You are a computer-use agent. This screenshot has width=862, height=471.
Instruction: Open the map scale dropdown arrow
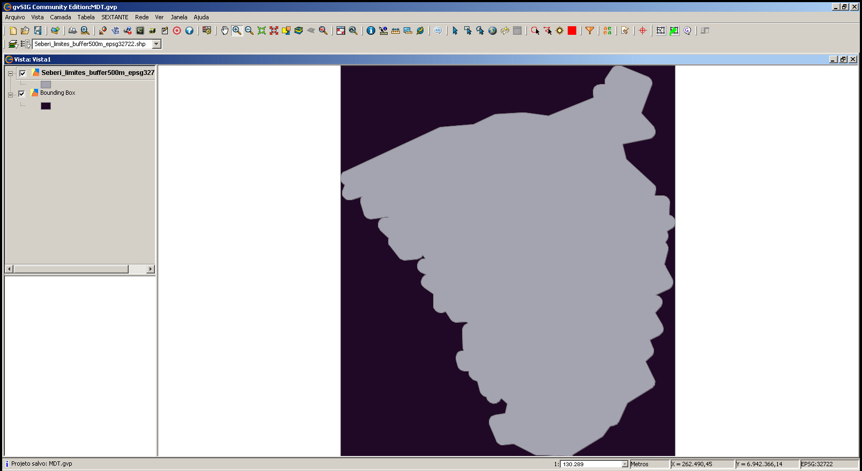(625, 464)
